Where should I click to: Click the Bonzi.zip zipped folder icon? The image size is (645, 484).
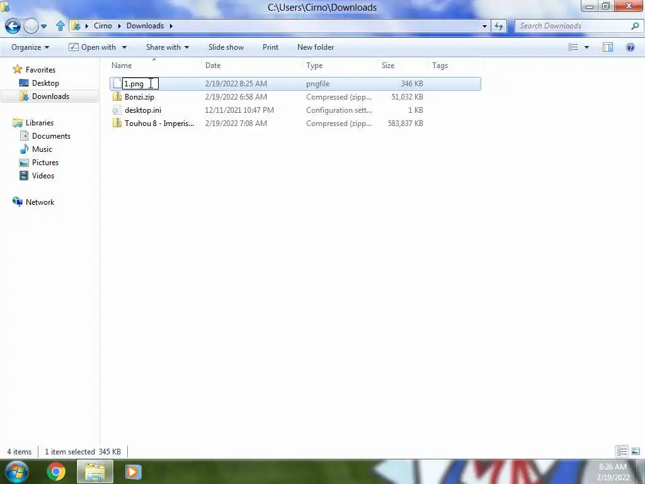click(117, 96)
